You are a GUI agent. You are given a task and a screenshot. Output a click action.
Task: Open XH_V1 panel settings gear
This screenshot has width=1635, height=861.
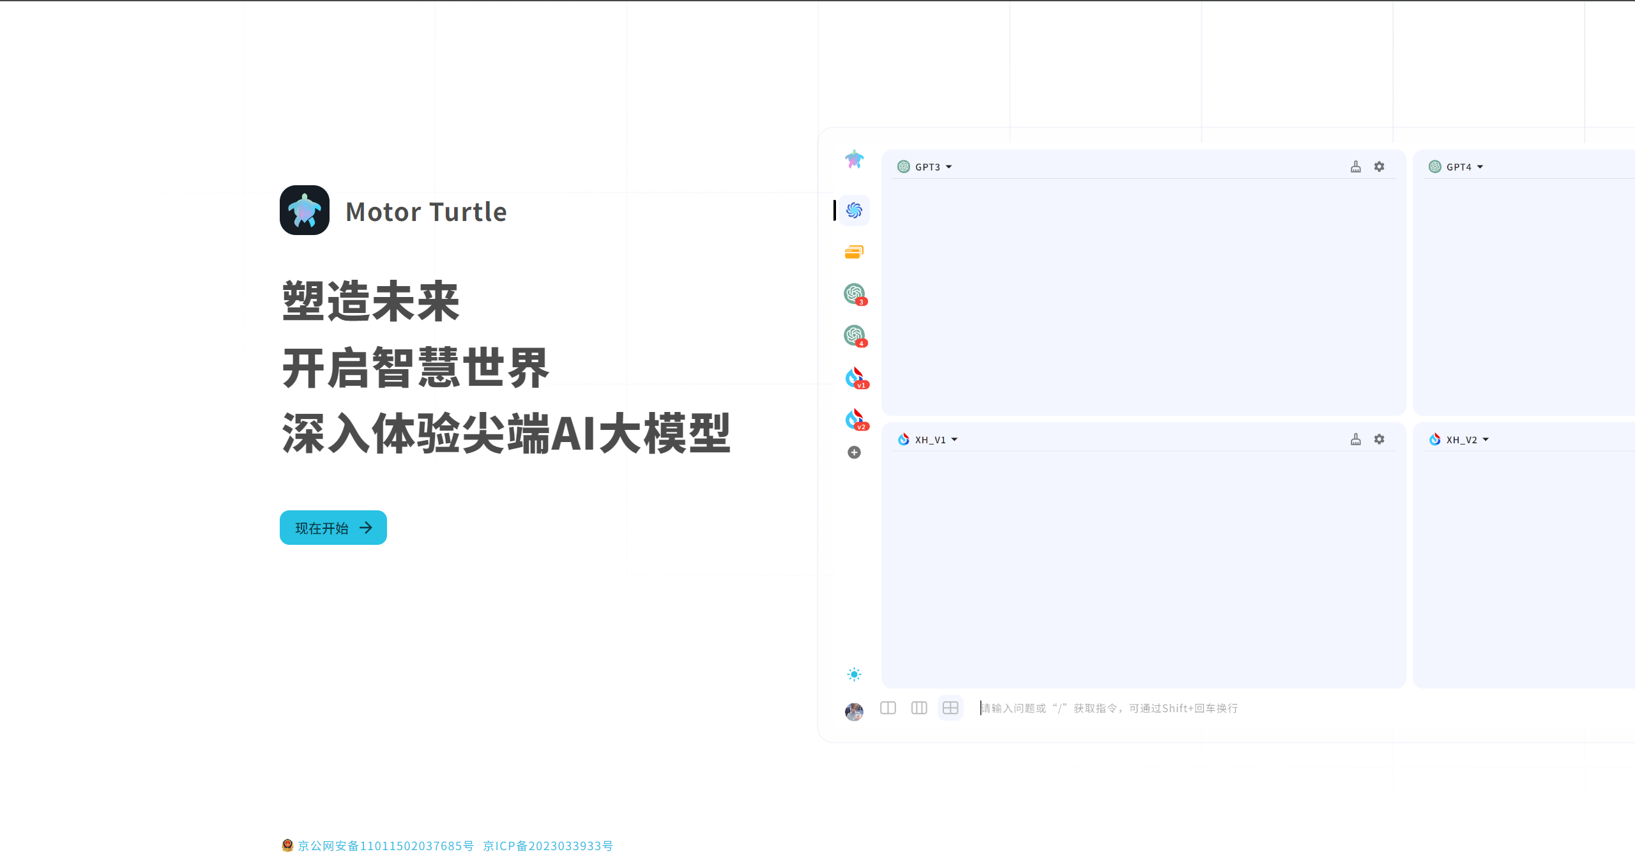point(1380,439)
